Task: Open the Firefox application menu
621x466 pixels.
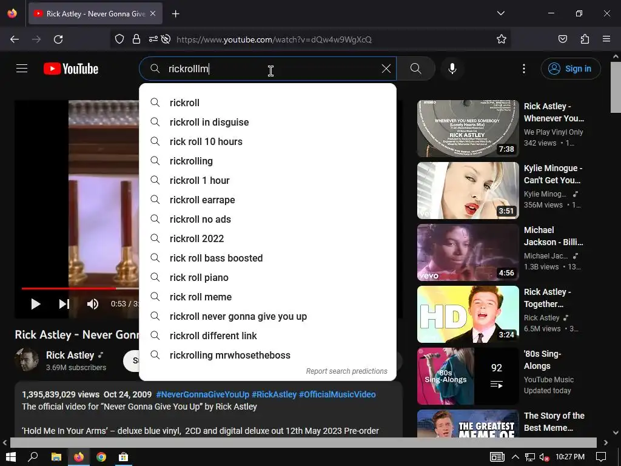Action: pyautogui.click(x=606, y=39)
